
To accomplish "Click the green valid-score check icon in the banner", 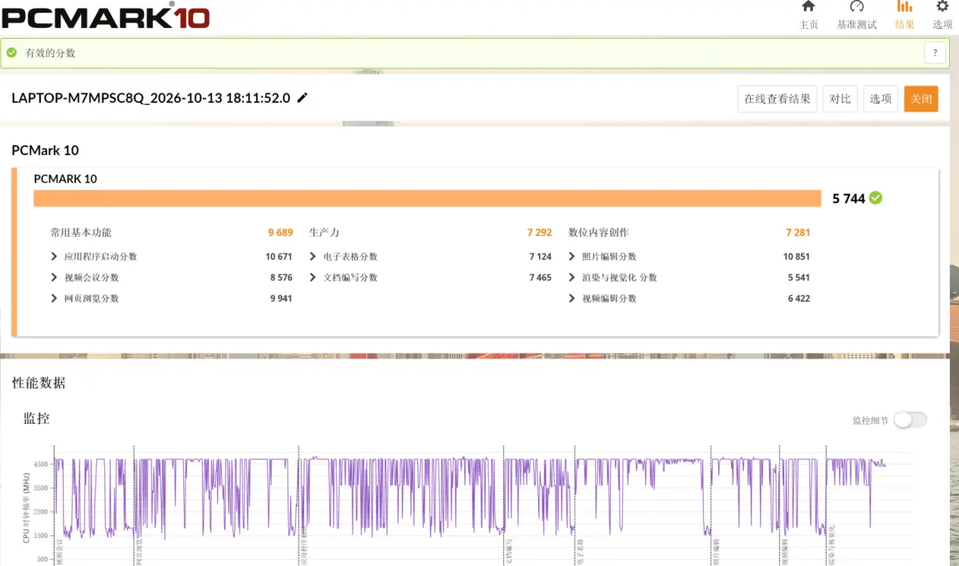I will pyautogui.click(x=11, y=53).
